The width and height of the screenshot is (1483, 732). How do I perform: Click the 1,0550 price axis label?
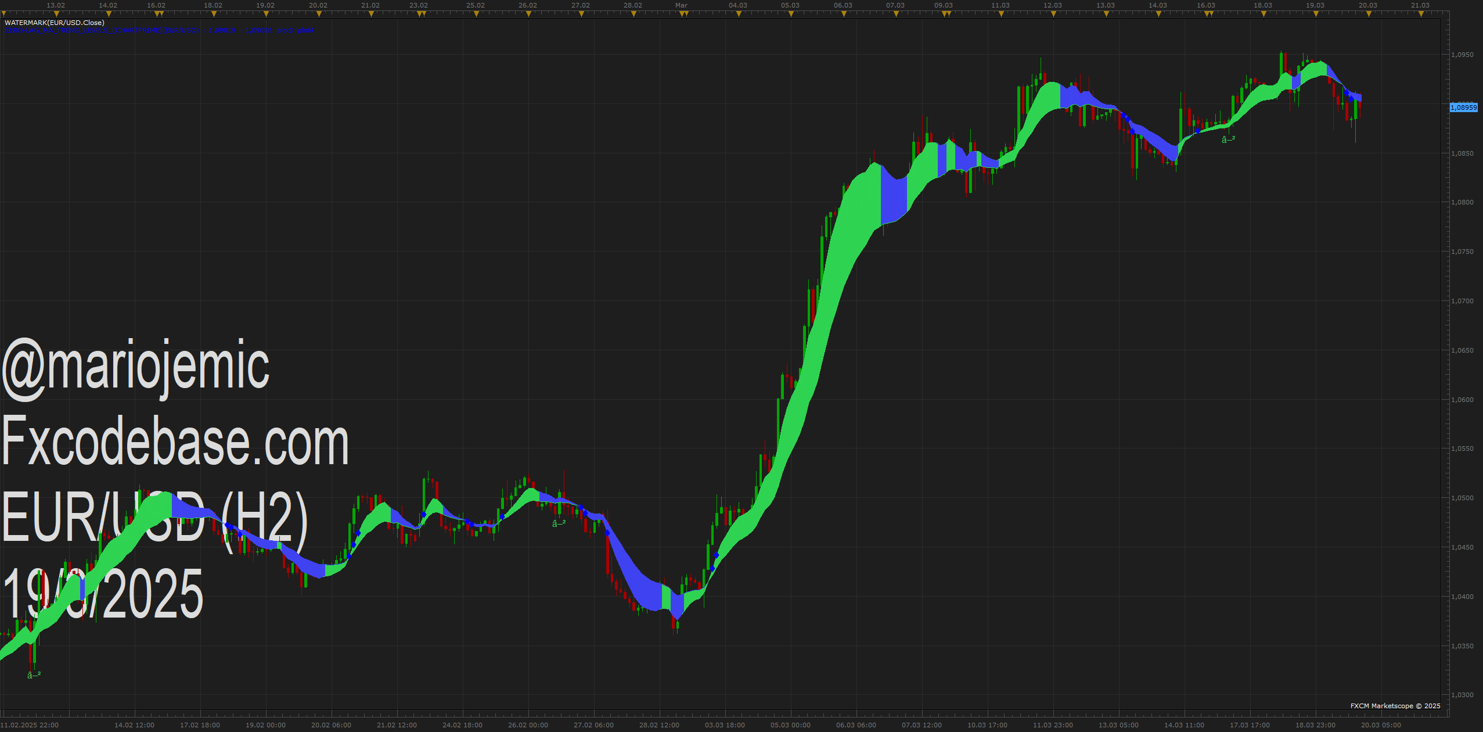1462,448
